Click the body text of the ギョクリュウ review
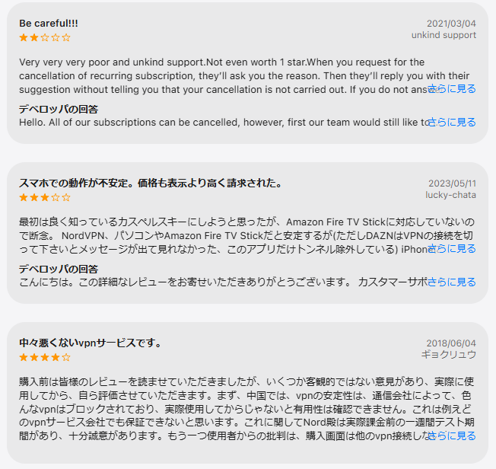496x469 pixels. [x=228, y=408]
